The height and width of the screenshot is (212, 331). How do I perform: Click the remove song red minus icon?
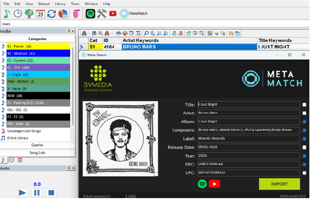coord(180,33)
